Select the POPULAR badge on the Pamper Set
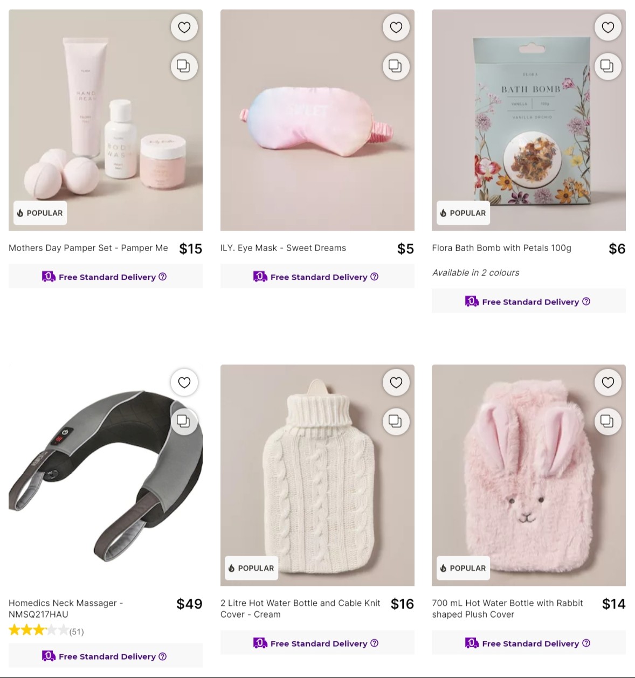 tap(40, 213)
